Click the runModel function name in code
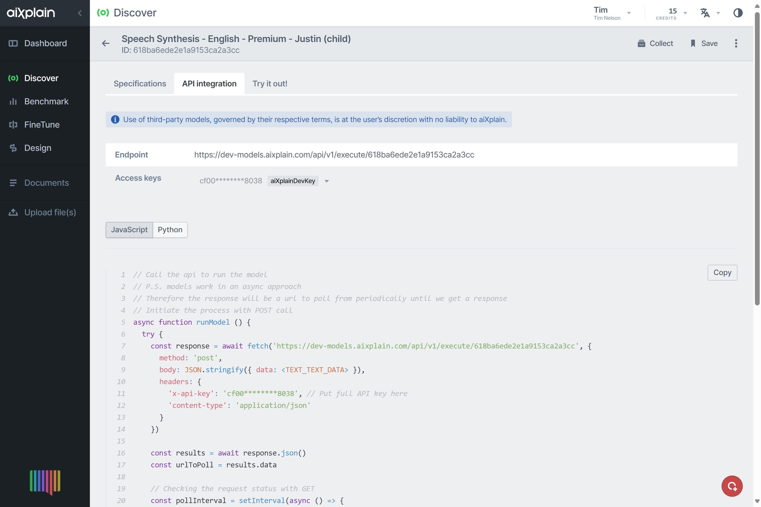This screenshot has height=507, width=761. (x=213, y=322)
